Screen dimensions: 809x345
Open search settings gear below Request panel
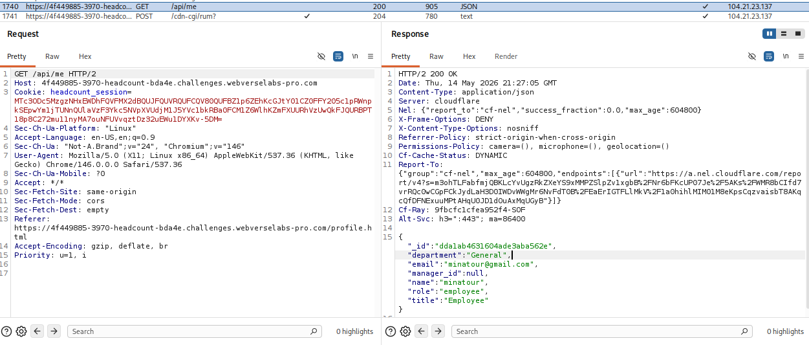pos(21,331)
